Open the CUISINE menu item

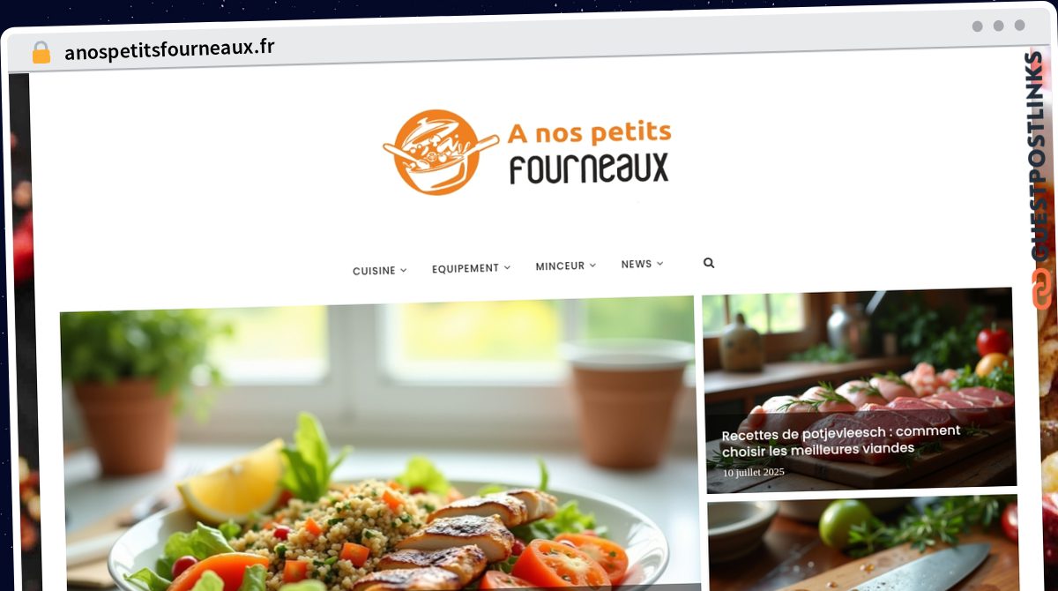point(374,271)
